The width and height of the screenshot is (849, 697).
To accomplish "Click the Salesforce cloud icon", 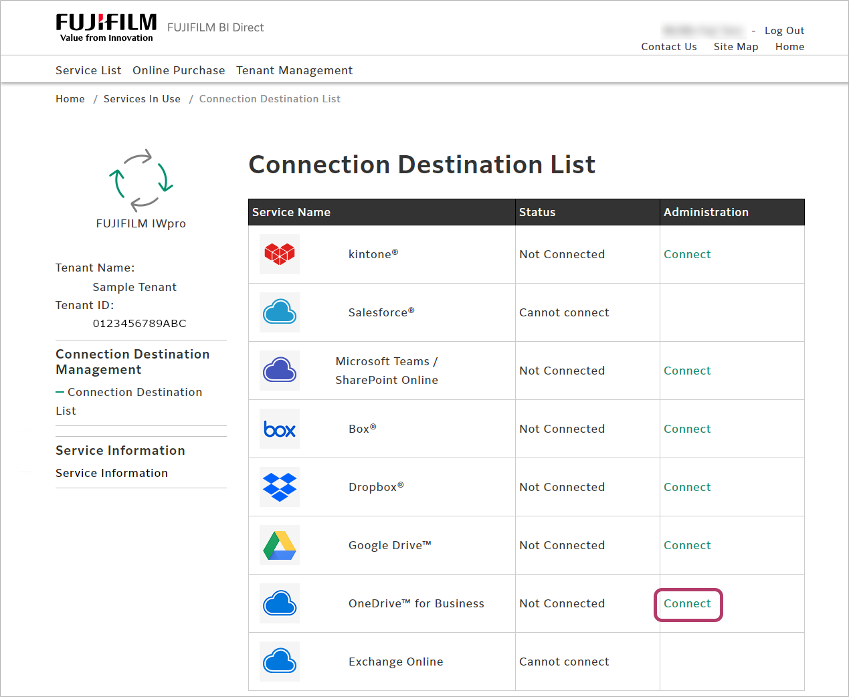I will [280, 312].
